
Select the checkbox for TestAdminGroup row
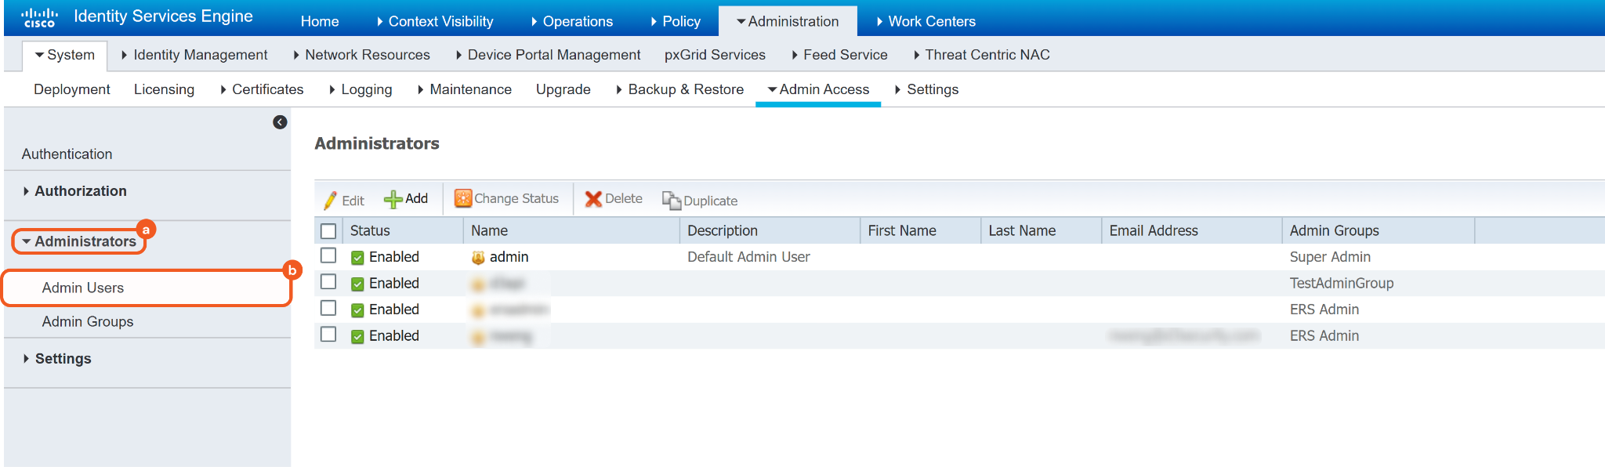tap(328, 282)
